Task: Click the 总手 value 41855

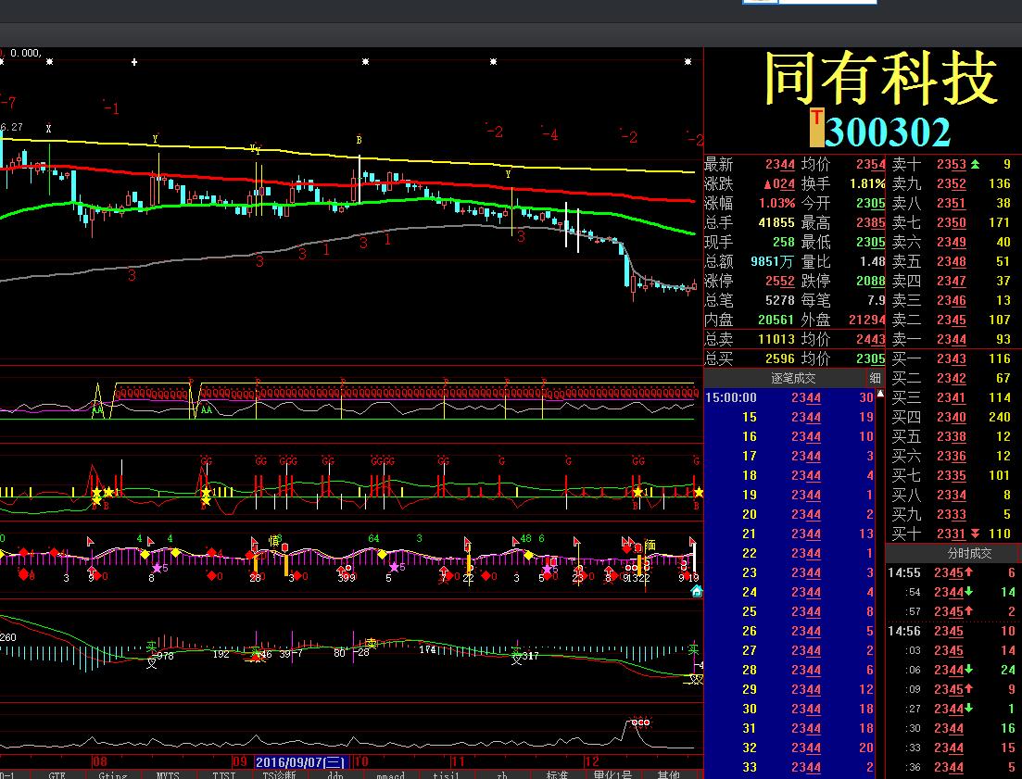Action: point(776,222)
